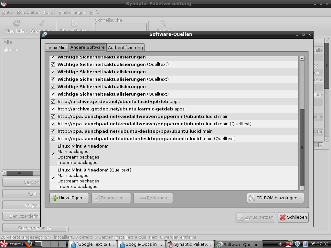The image size is (331, 248).
Task: Click the Suche magnifier toolbar icon
Action: [x=163, y=24]
